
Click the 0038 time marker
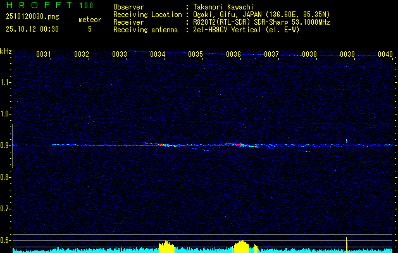click(309, 54)
